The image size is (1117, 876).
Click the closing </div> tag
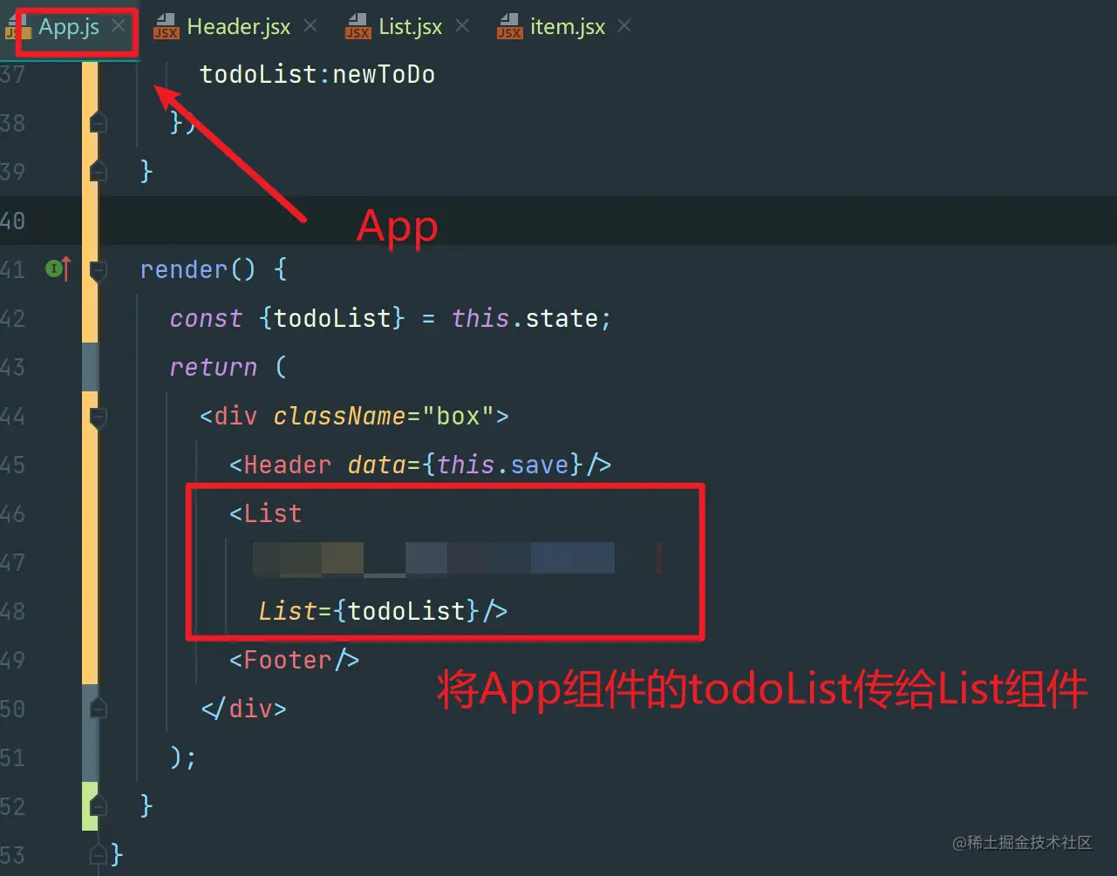[244, 709]
